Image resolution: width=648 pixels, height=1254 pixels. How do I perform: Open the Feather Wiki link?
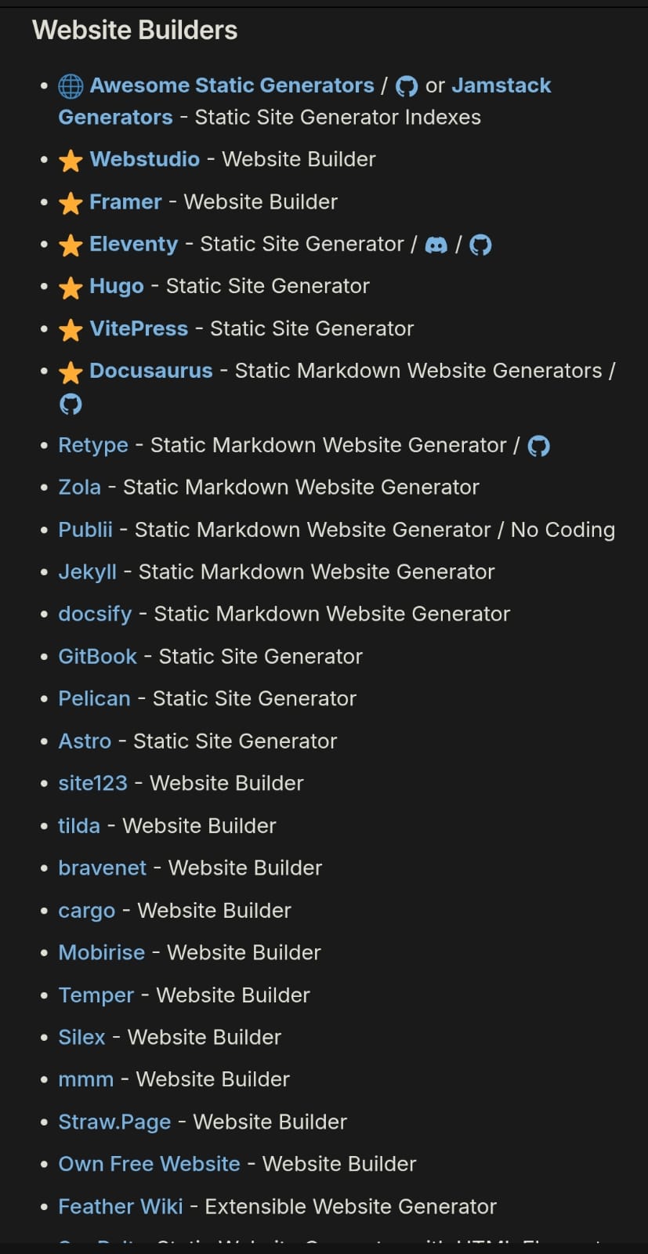pyautogui.click(x=121, y=1207)
